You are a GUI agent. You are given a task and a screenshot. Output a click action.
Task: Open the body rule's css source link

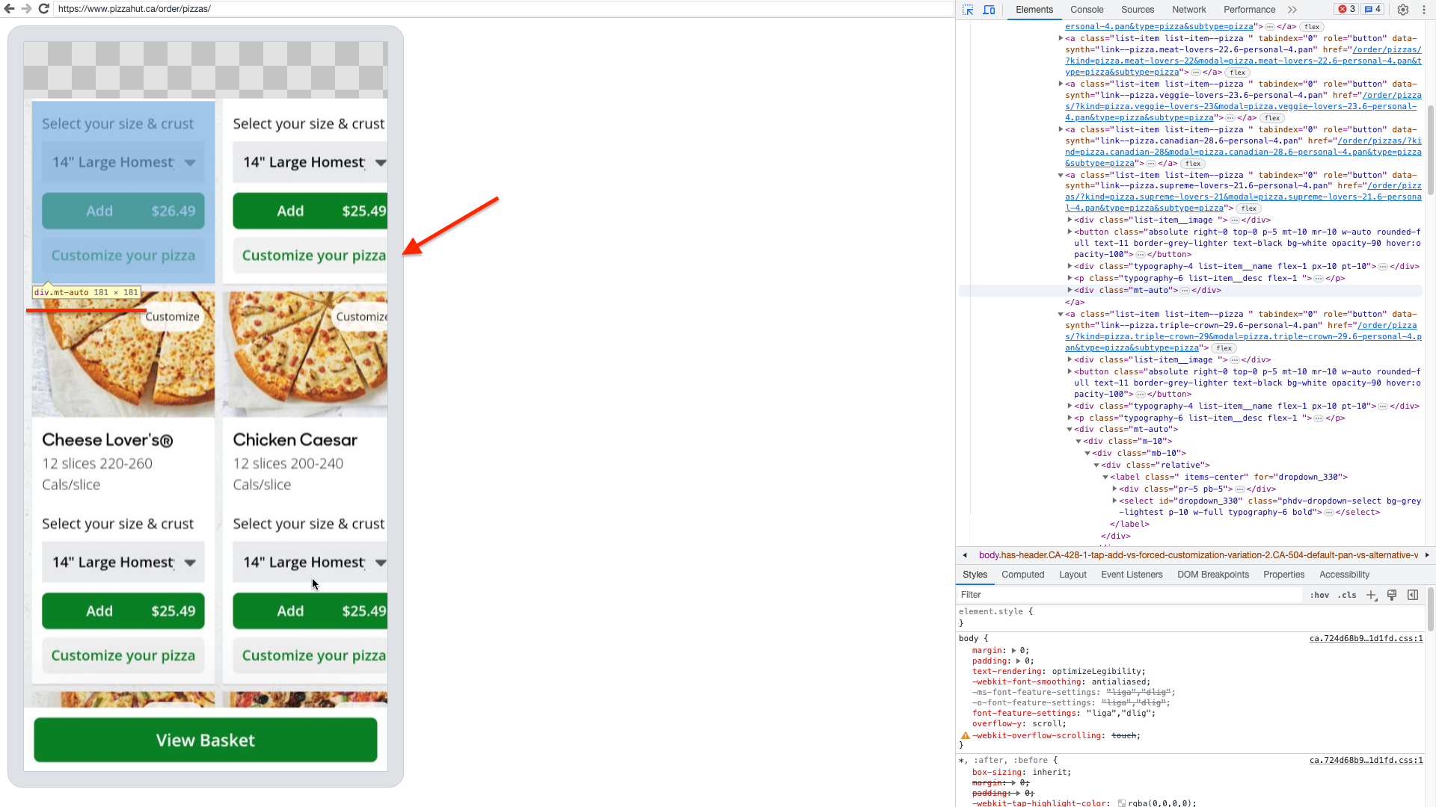[1366, 639]
